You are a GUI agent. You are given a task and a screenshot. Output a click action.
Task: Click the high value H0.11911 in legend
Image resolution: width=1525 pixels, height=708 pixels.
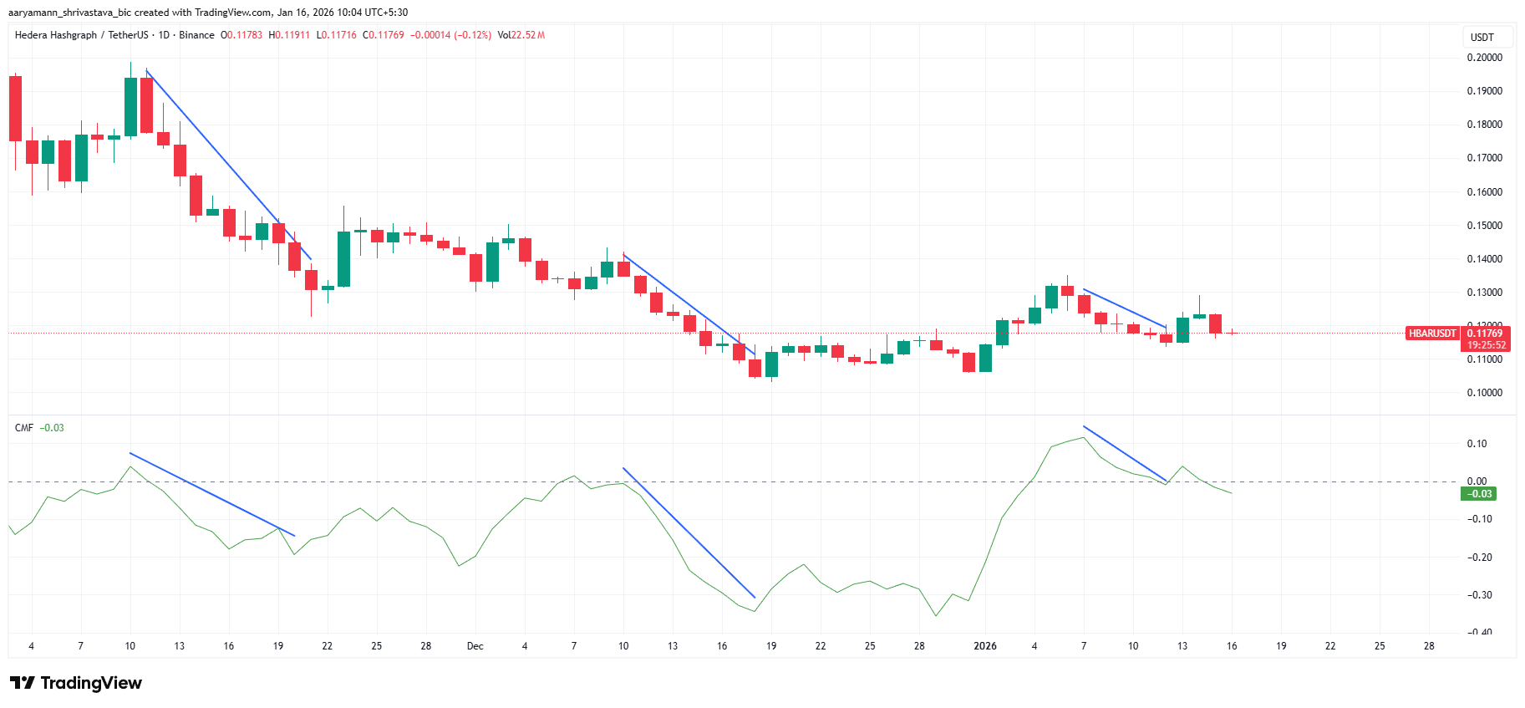[289, 35]
